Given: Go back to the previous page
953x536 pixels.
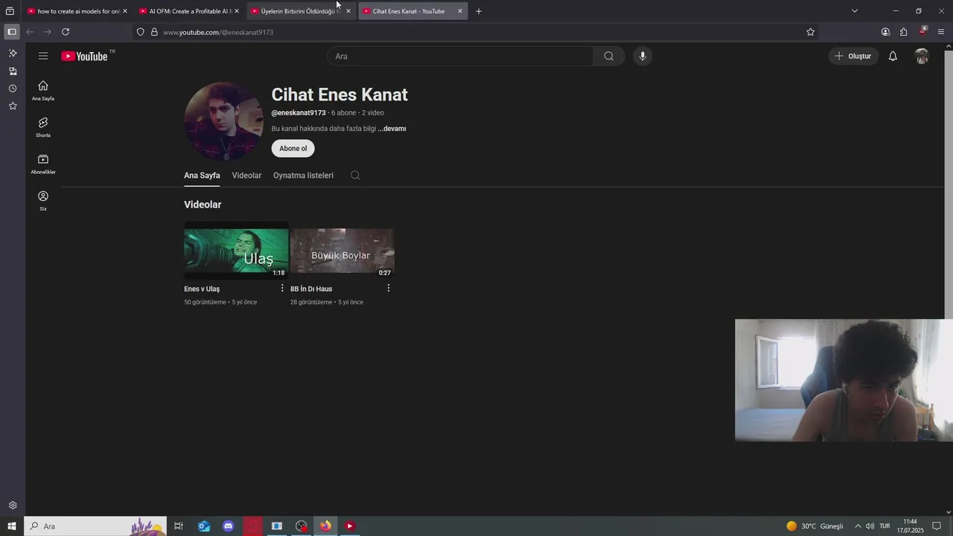Looking at the screenshot, I should 30,32.
